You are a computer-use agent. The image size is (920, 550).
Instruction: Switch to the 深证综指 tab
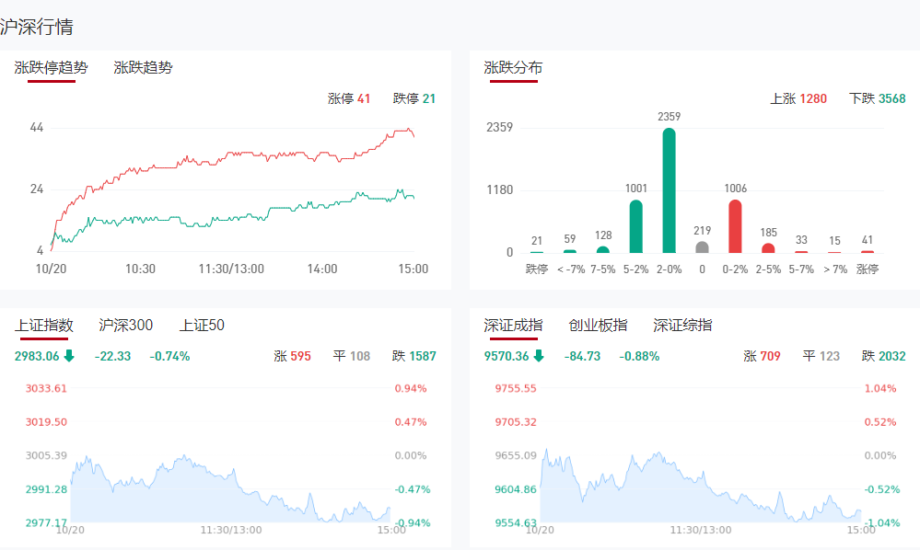[682, 325]
